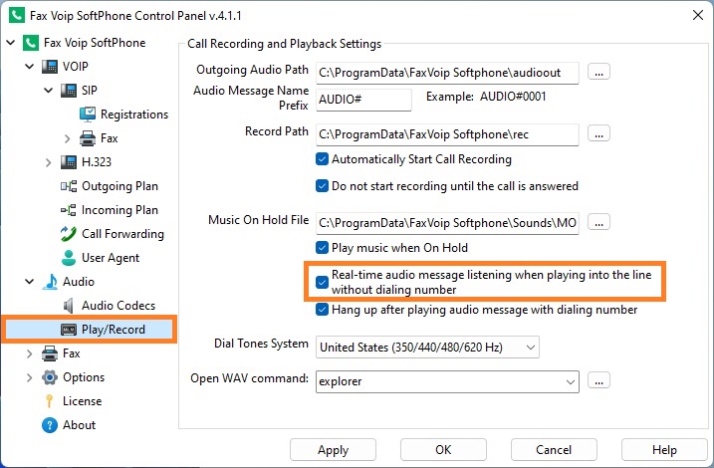714x468 pixels.
Task: Click the Audio music note icon
Action: coord(50,282)
